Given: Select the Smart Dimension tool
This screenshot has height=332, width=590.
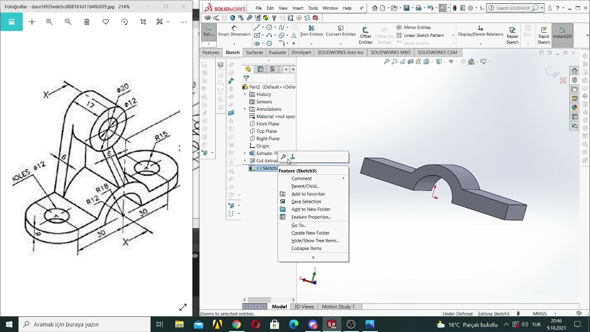Looking at the screenshot, I should (x=234, y=31).
